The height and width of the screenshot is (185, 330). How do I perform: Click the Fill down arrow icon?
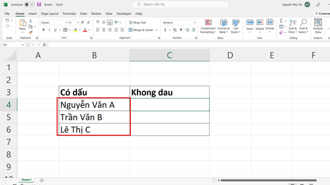point(281,26)
